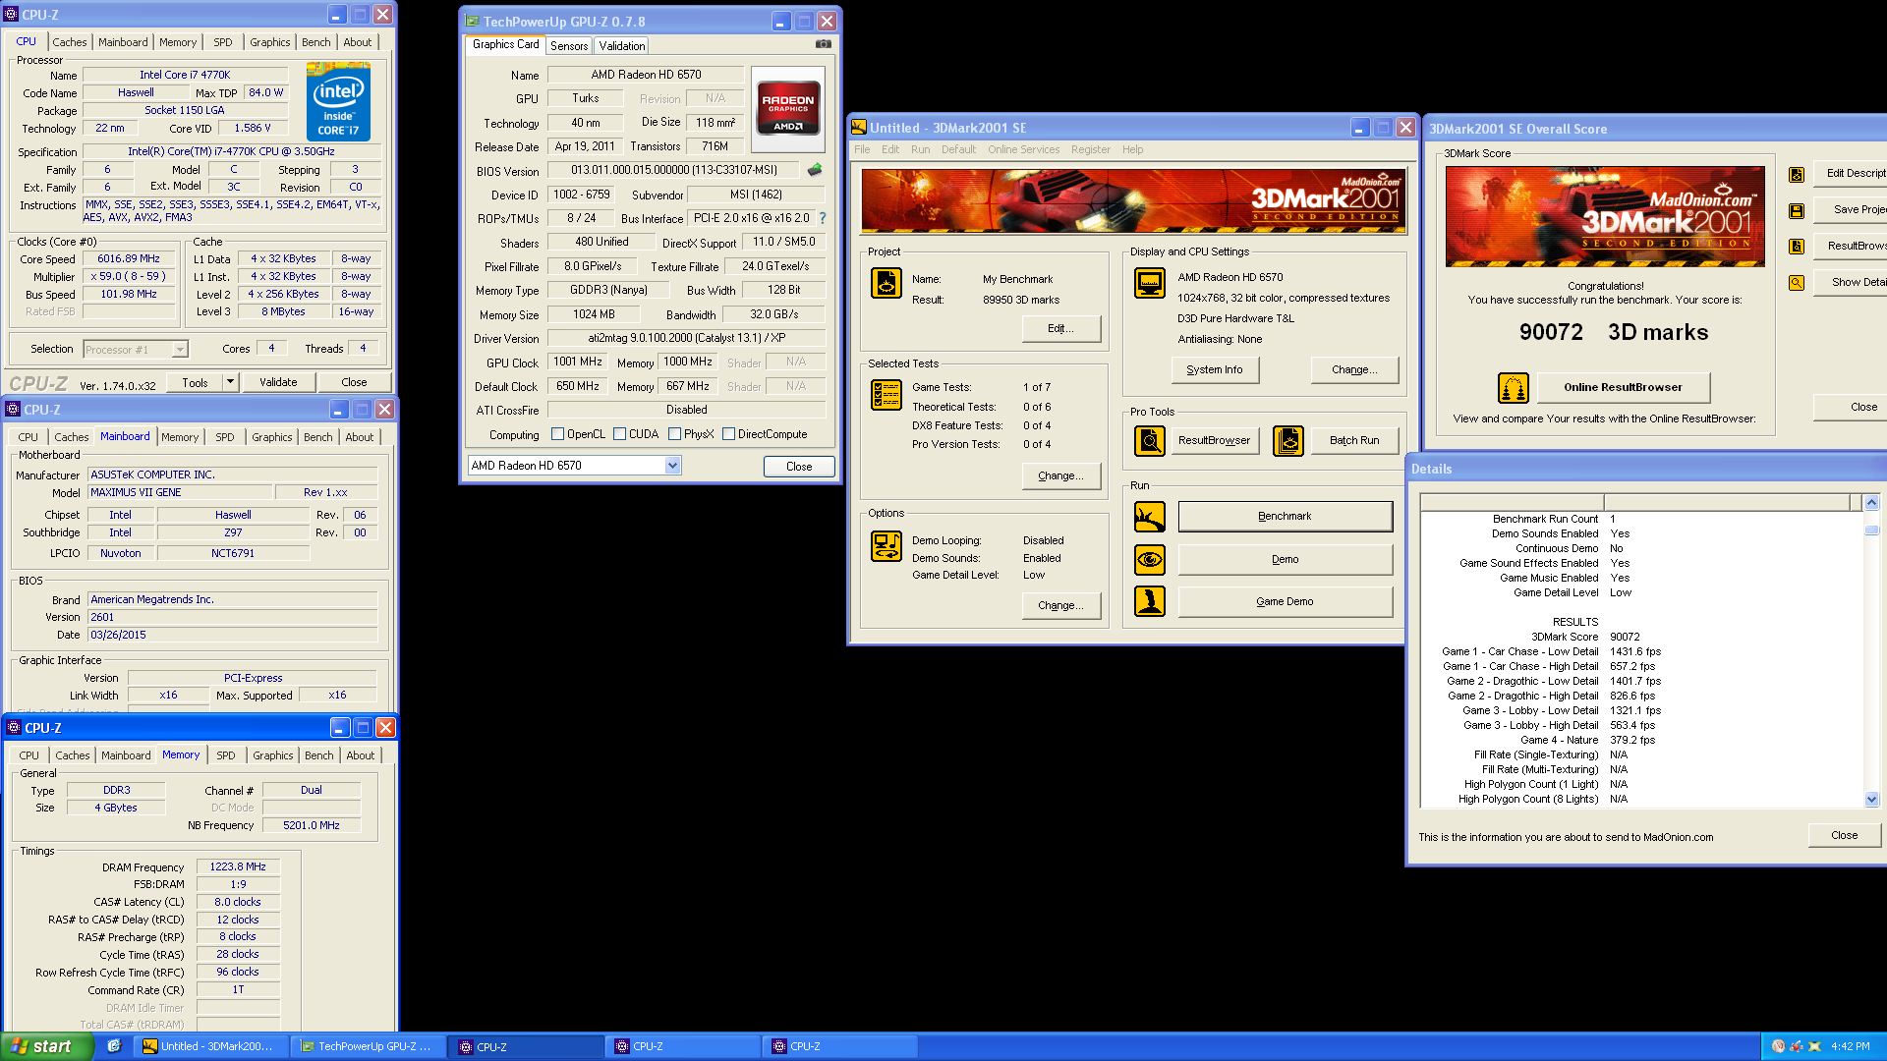The height and width of the screenshot is (1061, 1887).
Task: Open the Run menu in 3DMark2001
Action: pyautogui.click(x=920, y=149)
